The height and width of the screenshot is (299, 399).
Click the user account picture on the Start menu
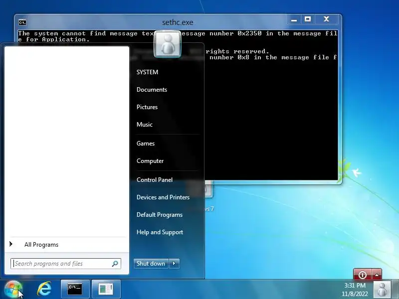(x=168, y=44)
